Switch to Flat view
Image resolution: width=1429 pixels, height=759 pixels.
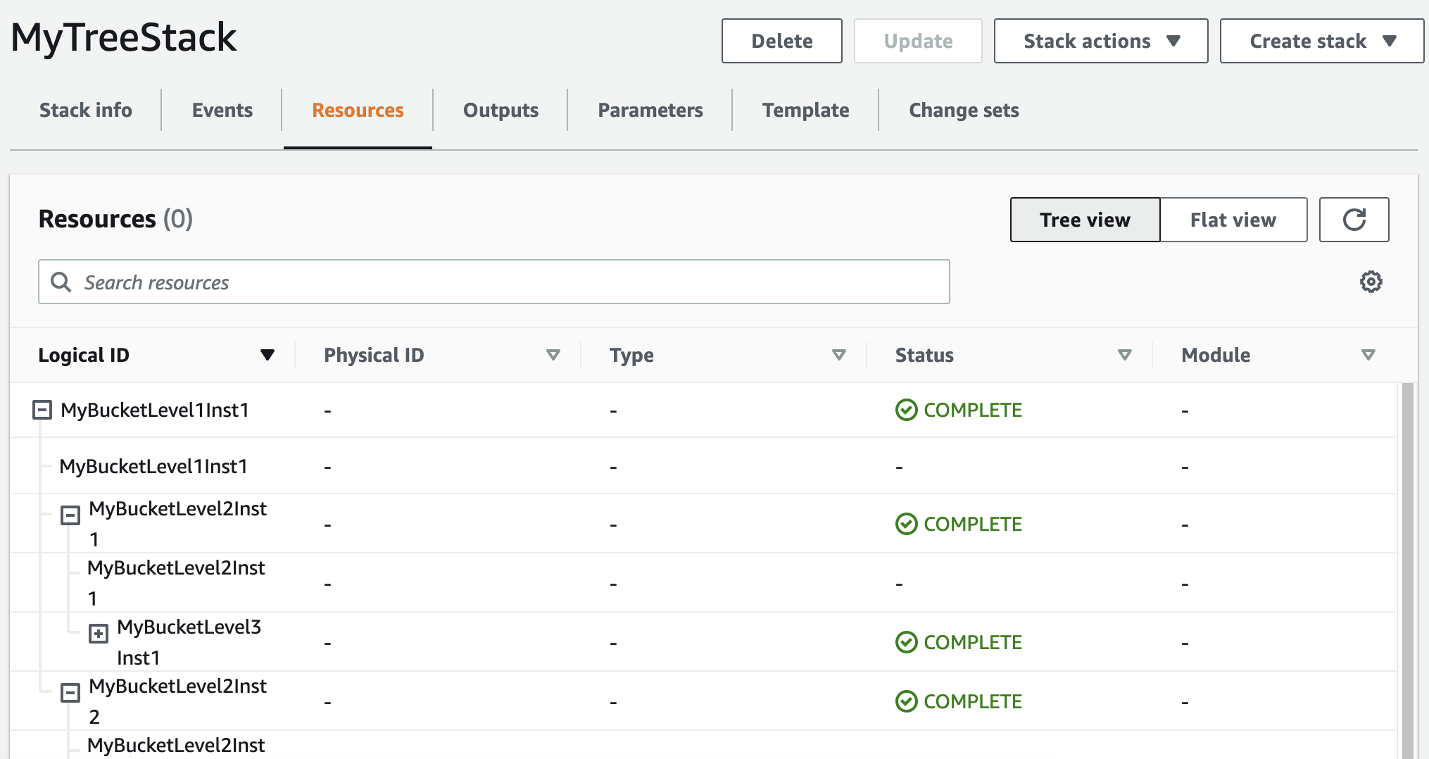click(x=1233, y=220)
